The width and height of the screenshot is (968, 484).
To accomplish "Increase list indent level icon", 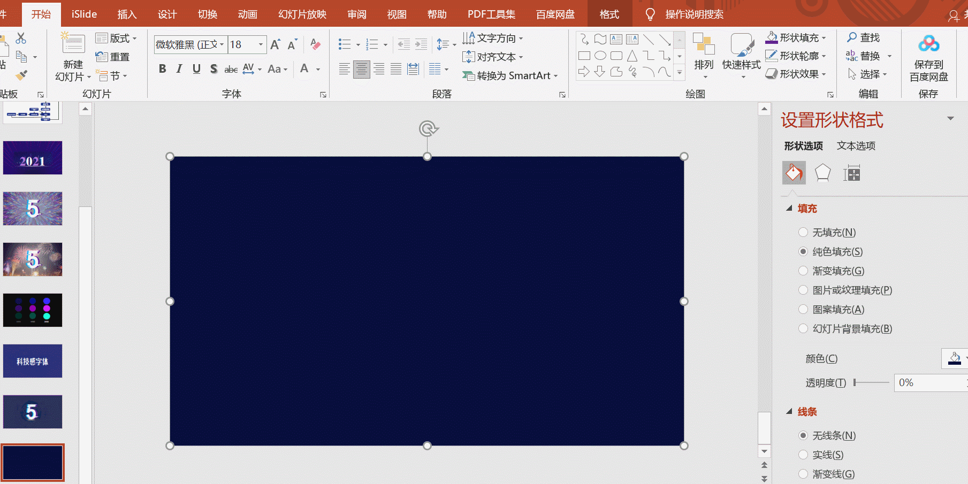I will (x=421, y=44).
